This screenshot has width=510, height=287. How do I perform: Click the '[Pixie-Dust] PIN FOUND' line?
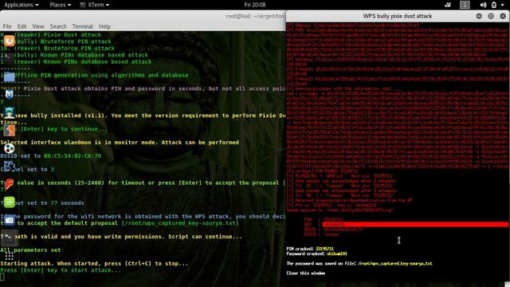pyautogui.click(x=322, y=171)
